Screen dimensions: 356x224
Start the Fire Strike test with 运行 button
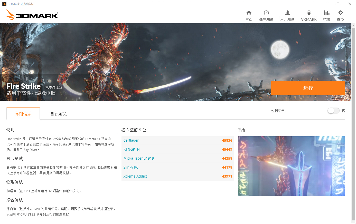point(308,88)
